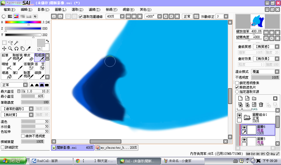The width and height of the screenshot is (281, 165).
Task: Open the +000° rotation angle dropdown
Action: click(x=159, y=16)
